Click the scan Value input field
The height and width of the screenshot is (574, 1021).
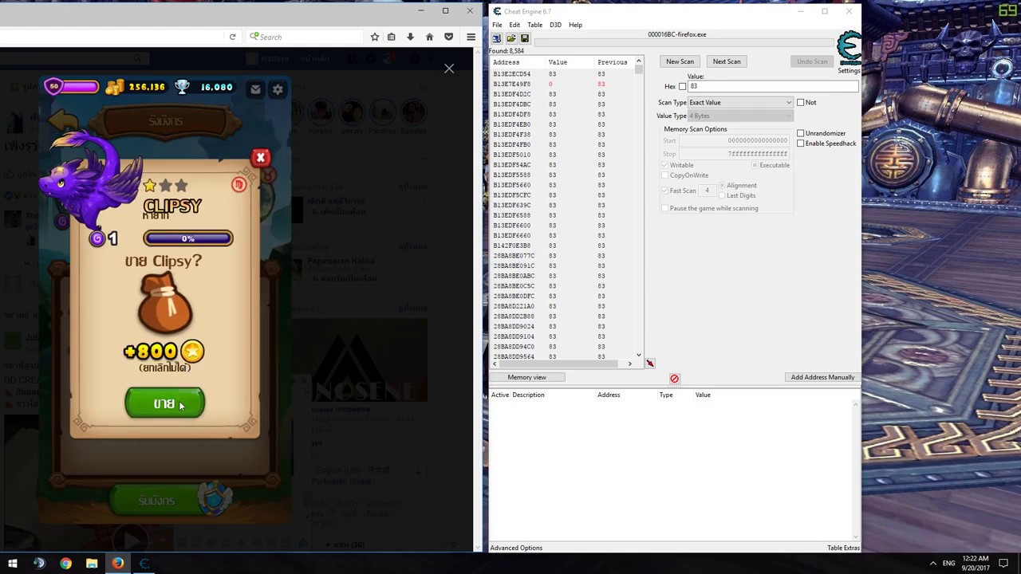[773, 87]
